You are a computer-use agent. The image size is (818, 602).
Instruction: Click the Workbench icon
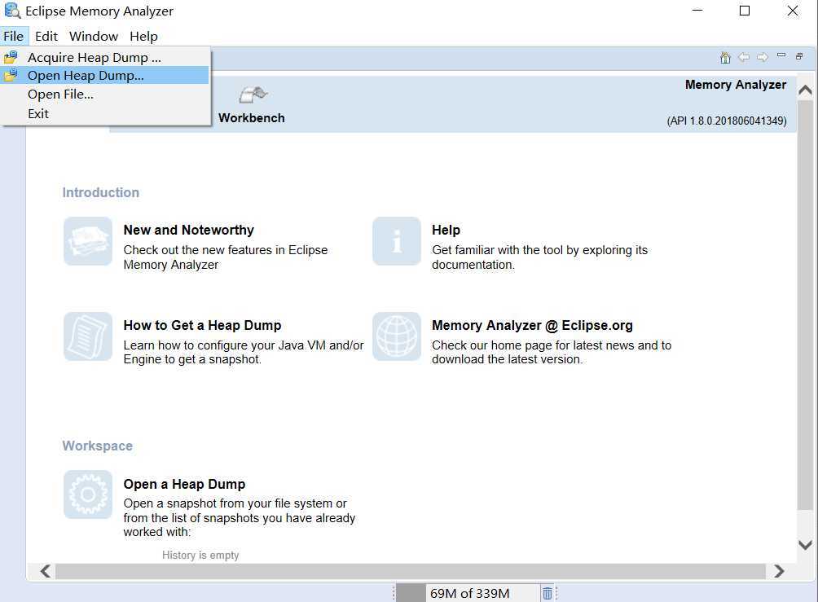pyautogui.click(x=253, y=95)
